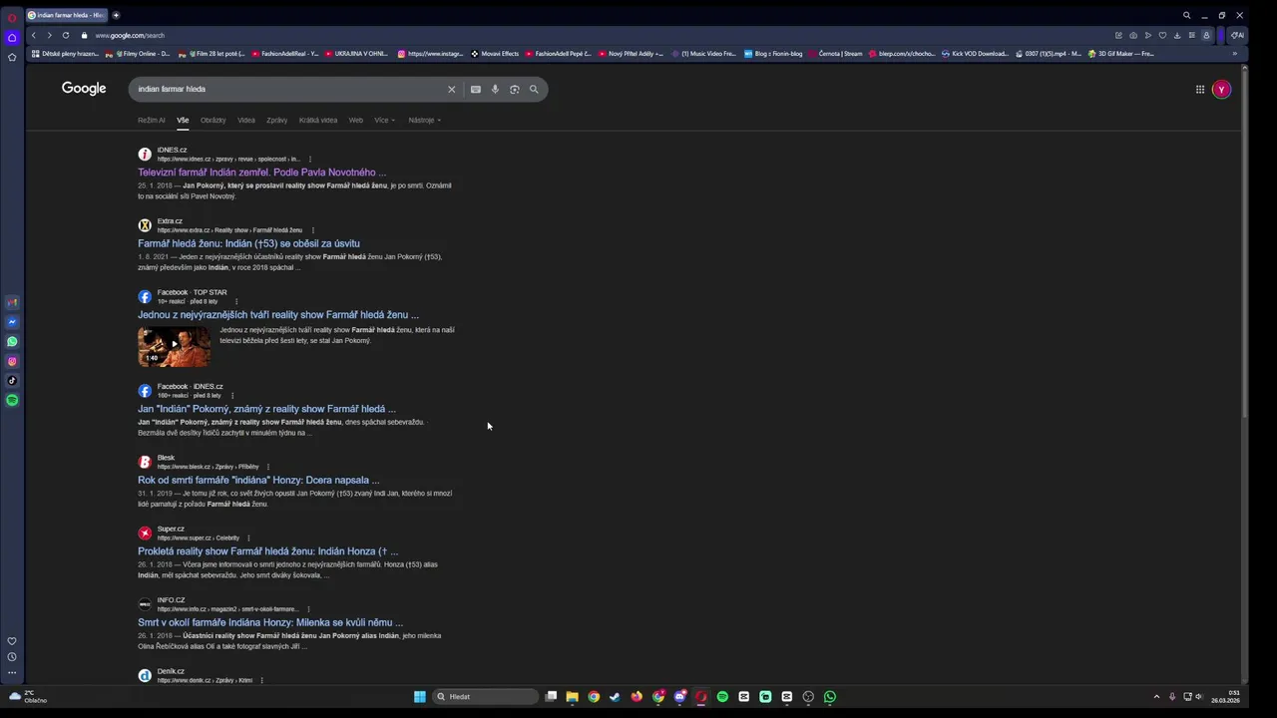Viewport: 1277px width, 718px height.
Task: Click the magnifier search submit icon
Action: 534,89
